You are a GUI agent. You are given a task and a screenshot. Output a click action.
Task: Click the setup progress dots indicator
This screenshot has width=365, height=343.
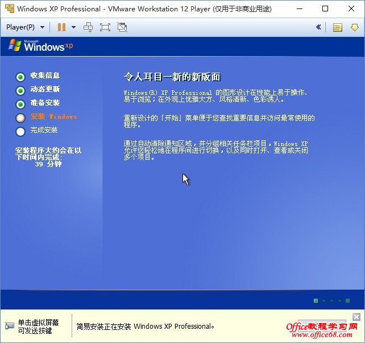click(331, 300)
